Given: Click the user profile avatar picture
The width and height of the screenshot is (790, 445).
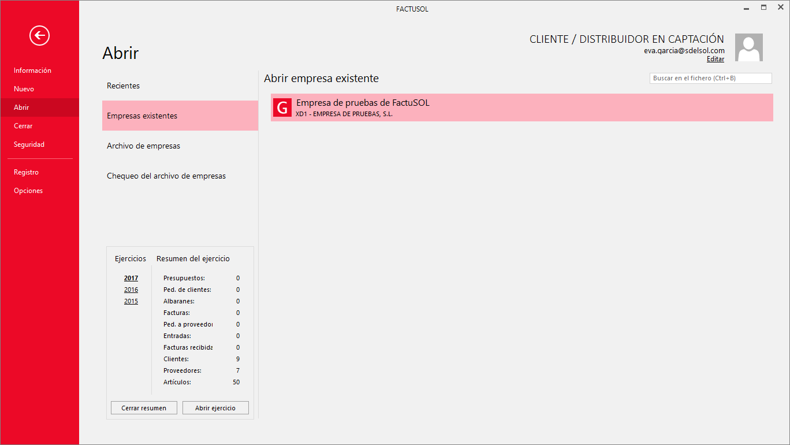Looking at the screenshot, I should [x=748, y=47].
